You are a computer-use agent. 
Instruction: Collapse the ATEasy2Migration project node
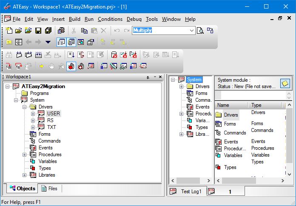pos(7,86)
